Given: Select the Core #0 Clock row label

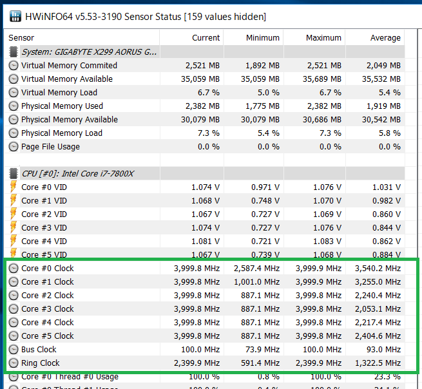Looking at the screenshot, I should point(48,268).
